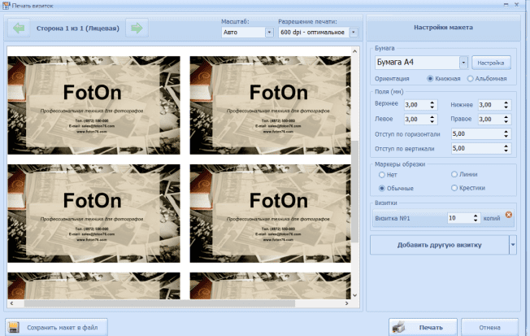
Task: Click the app icon in title bar
Action: 6,6
